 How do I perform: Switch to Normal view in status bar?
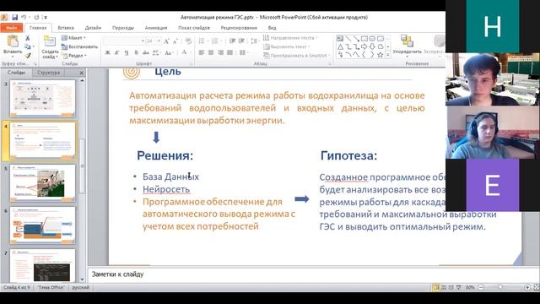(436, 287)
